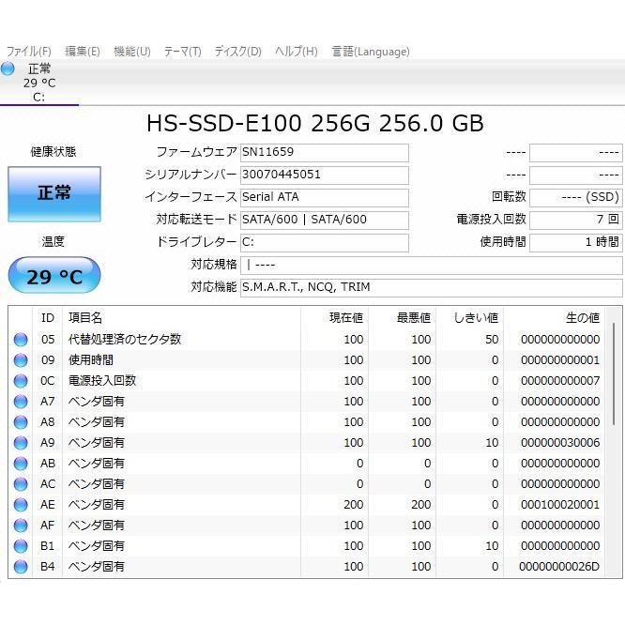
Task: Click the interface field Serial ATA
Action: (325, 197)
